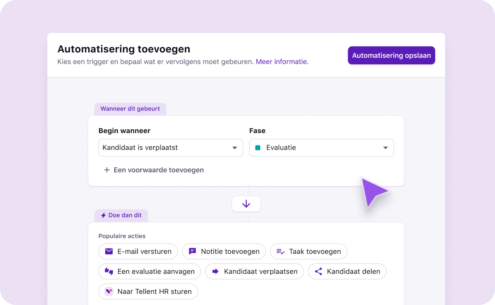Click the quote icon on Een evaluatie aanvagen
This screenshot has width=495, height=305.
108,271
